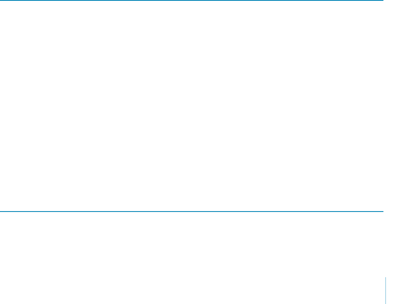Click the left end of lower blue divider
The height and width of the screenshot is (304, 408).
tap(1, 212)
